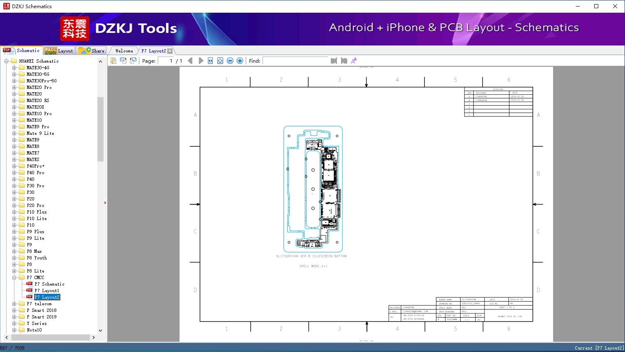Image resolution: width=625 pixels, height=352 pixels.
Task: Collapse the HUAWEI Schematic root node
Action: click(x=7, y=61)
